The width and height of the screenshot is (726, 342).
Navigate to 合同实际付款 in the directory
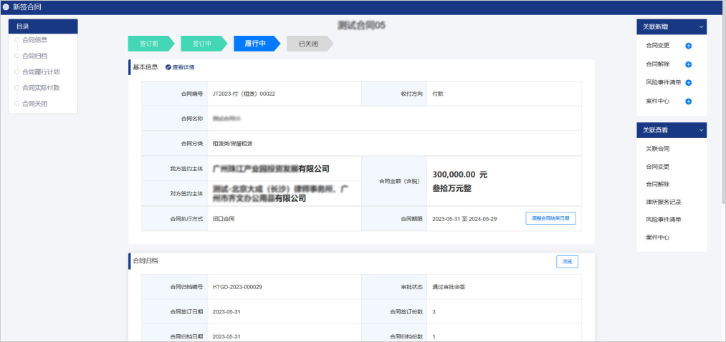pos(41,88)
